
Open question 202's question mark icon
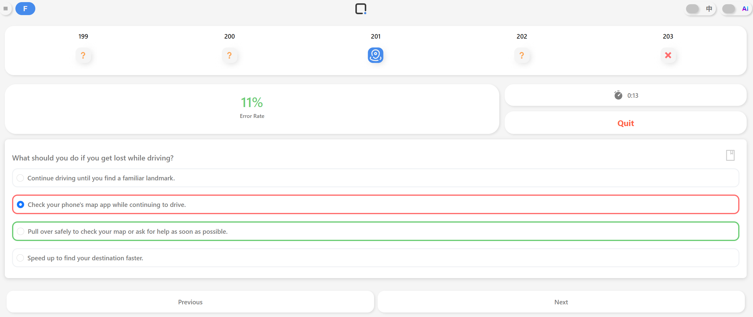tap(522, 55)
